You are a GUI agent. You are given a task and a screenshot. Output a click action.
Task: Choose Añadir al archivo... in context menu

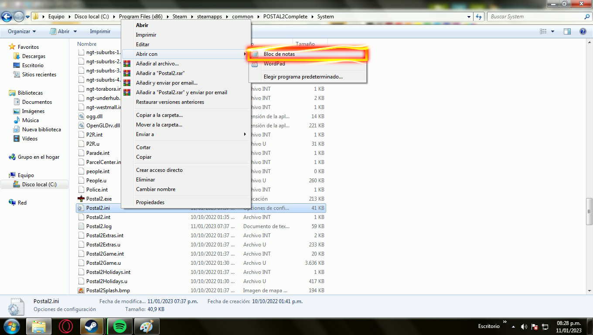(186, 64)
